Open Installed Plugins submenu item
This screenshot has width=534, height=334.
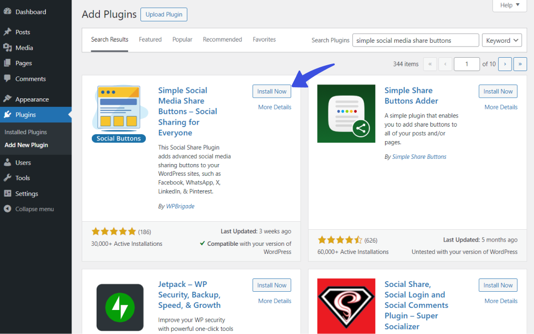[x=26, y=132]
